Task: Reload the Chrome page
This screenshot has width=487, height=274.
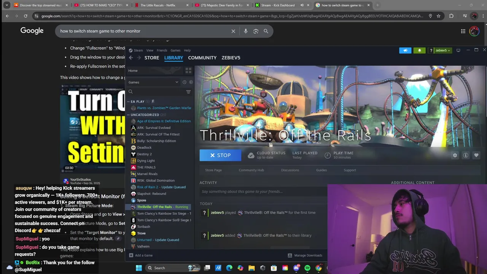Action: coord(25,16)
